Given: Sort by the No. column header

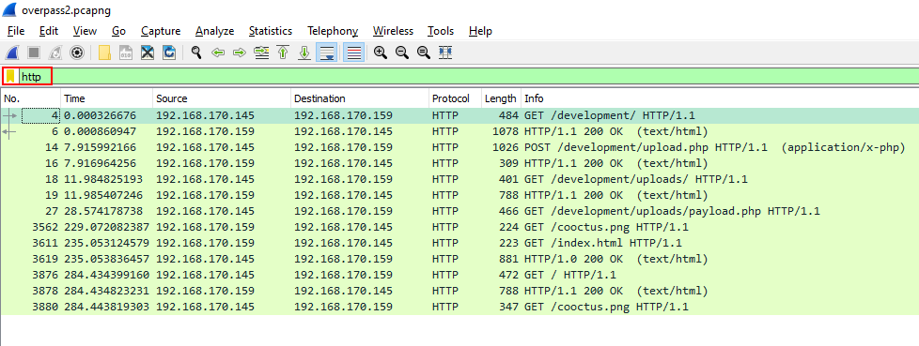Looking at the screenshot, I should (30, 98).
